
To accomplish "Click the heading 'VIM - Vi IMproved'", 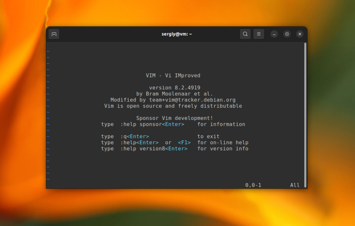I will [x=173, y=76].
